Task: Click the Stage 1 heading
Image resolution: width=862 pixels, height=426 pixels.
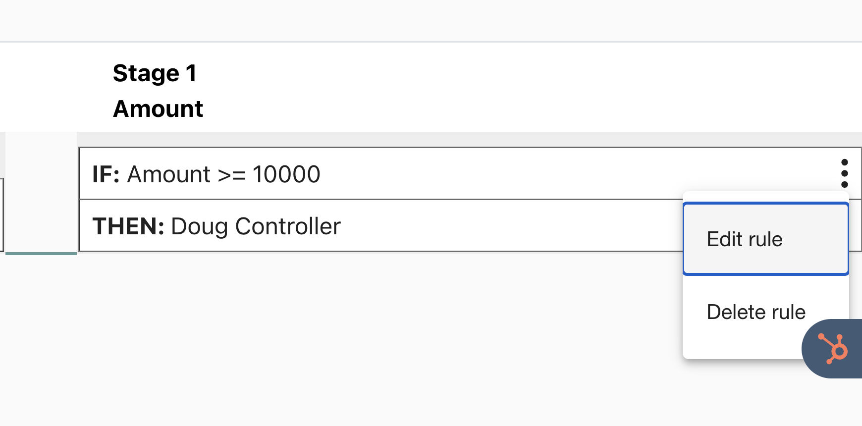Action: click(155, 73)
